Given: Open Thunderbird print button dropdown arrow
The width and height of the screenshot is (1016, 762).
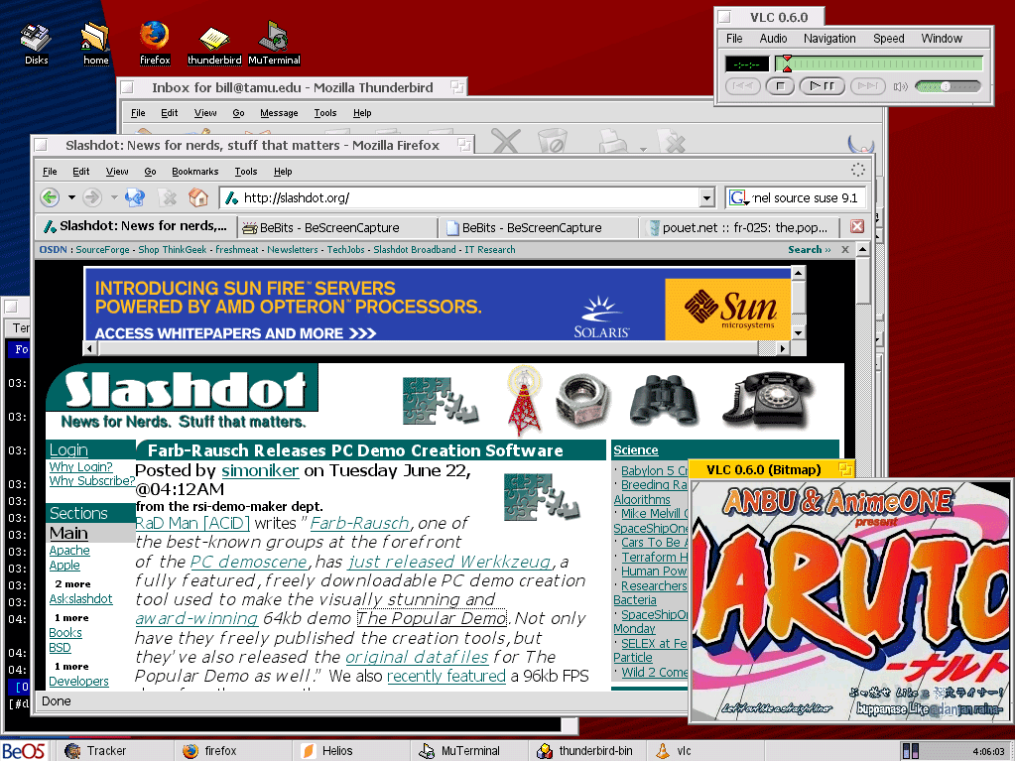Looking at the screenshot, I should point(643,149).
